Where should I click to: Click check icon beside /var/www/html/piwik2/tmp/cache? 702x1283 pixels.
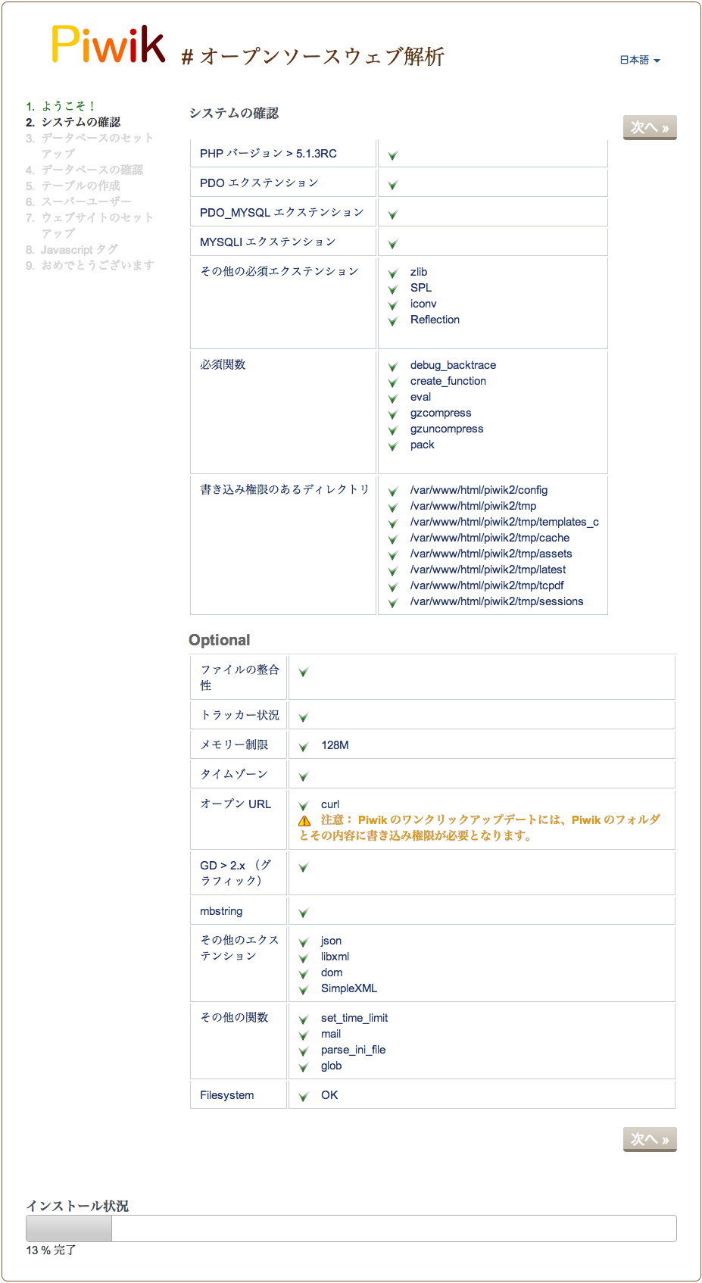click(393, 539)
